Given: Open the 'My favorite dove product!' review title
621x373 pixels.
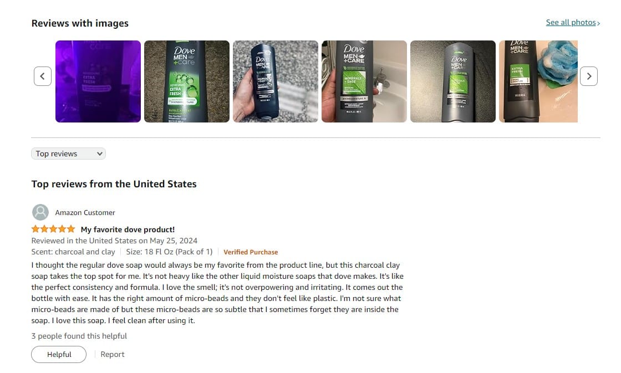Looking at the screenshot, I should [128, 229].
